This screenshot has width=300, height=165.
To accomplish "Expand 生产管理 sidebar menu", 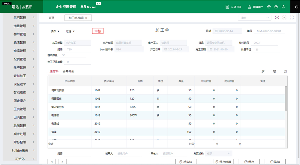I will coord(20,67).
